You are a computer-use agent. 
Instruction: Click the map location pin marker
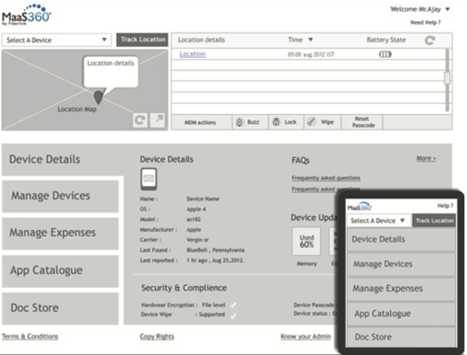pos(99,98)
